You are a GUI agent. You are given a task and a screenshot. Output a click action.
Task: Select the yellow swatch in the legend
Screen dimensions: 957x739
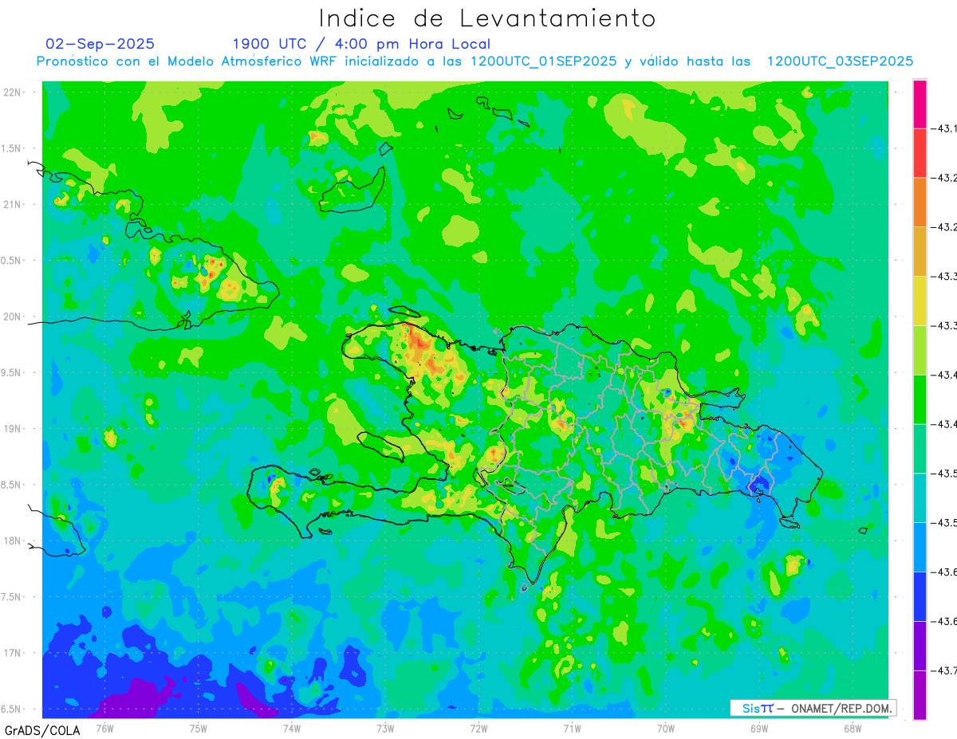(920, 301)
